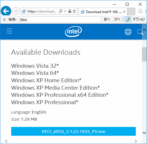Toggle the find highlight marker icon
Viewport: 147px width, 144px height.
click(128, 19)
